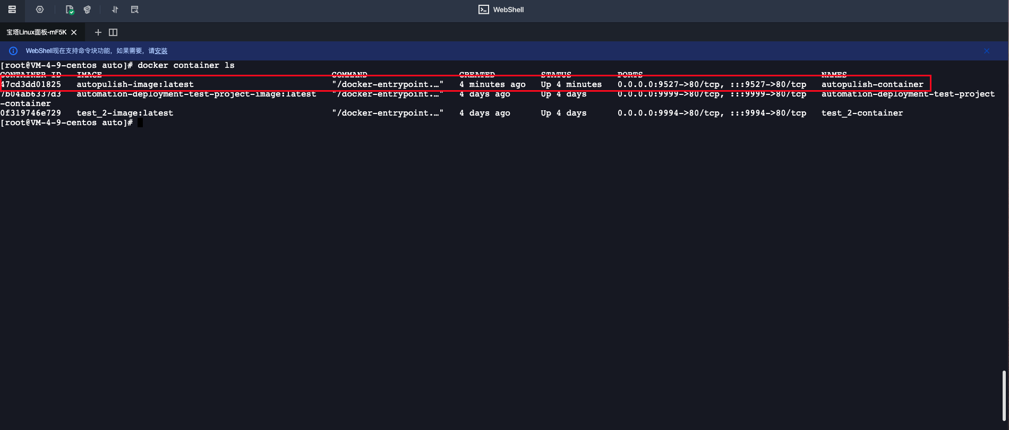Switch to the 宝塔Linux面板-mF5K tab
Viewport: 1009px width, 430px height.
point(36,32)
